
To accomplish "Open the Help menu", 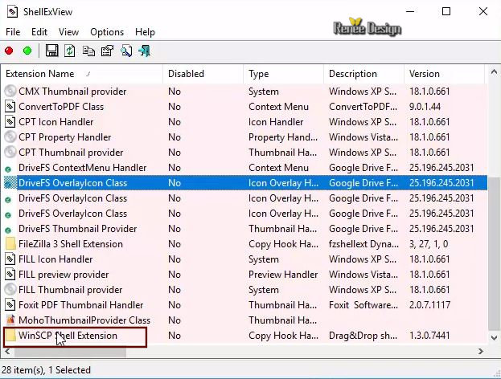I will click(x=145, y=32).
